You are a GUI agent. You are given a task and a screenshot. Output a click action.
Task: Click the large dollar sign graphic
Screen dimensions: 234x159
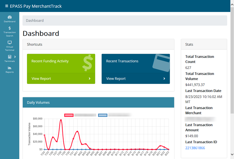(87, 63)
